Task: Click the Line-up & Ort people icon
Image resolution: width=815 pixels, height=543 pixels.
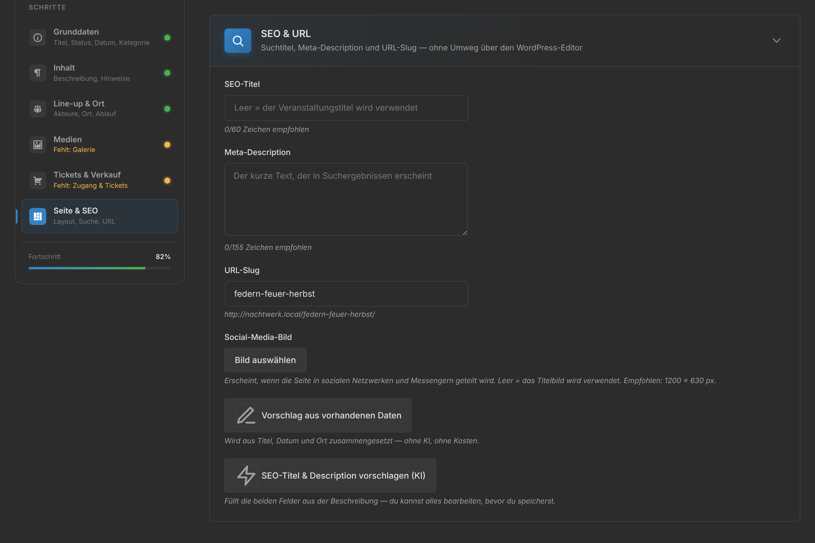Action: 38,108
